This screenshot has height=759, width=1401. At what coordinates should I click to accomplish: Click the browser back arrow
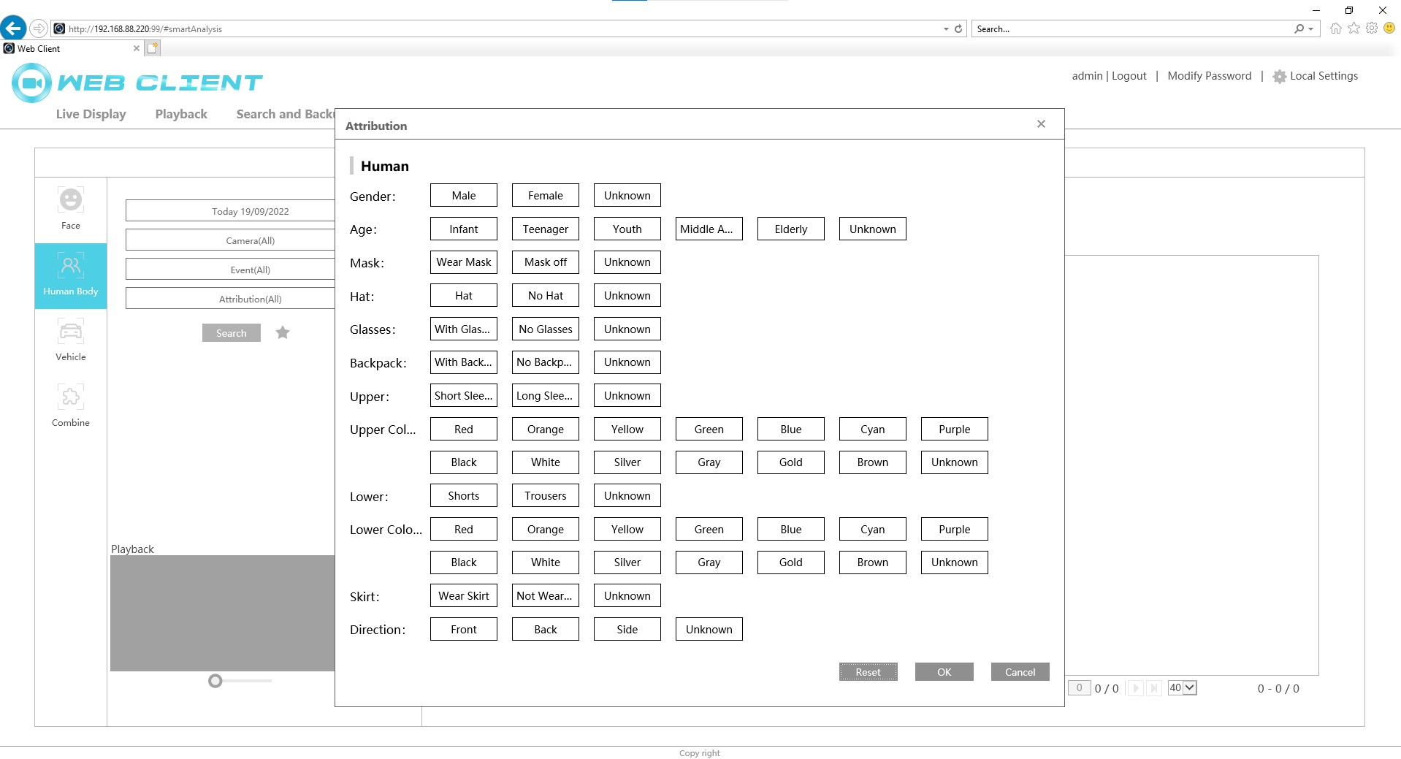(x=13, y=28)
